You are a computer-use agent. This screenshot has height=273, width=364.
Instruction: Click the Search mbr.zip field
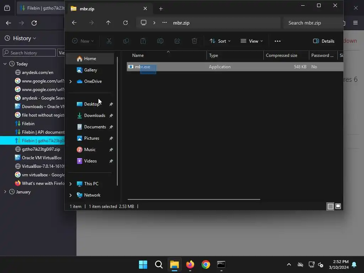click(313, 23)
